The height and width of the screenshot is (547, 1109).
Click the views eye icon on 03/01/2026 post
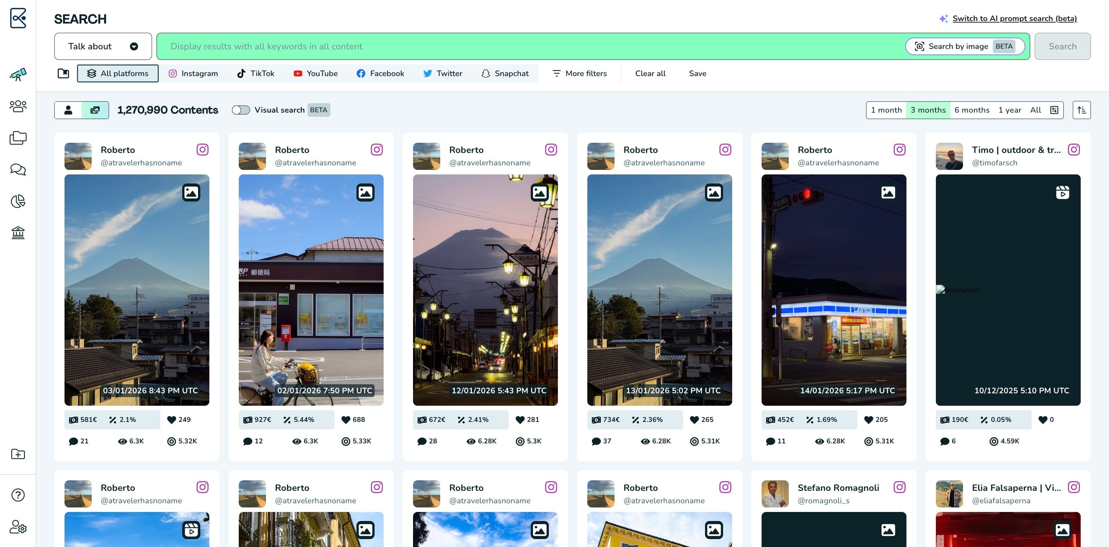click(x=122, y=441)
